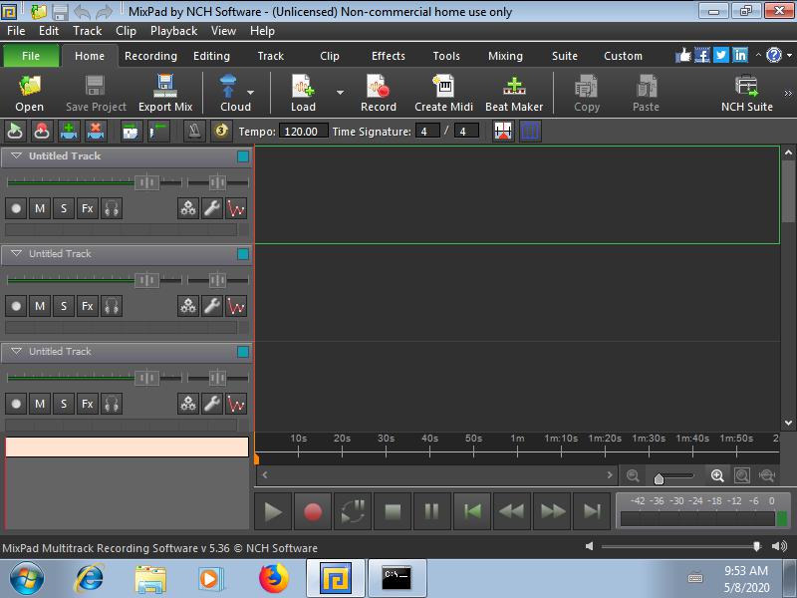797x598 pixels.
Task: Click the wrench icon on the top track
Action: click(x=212, y=208)
